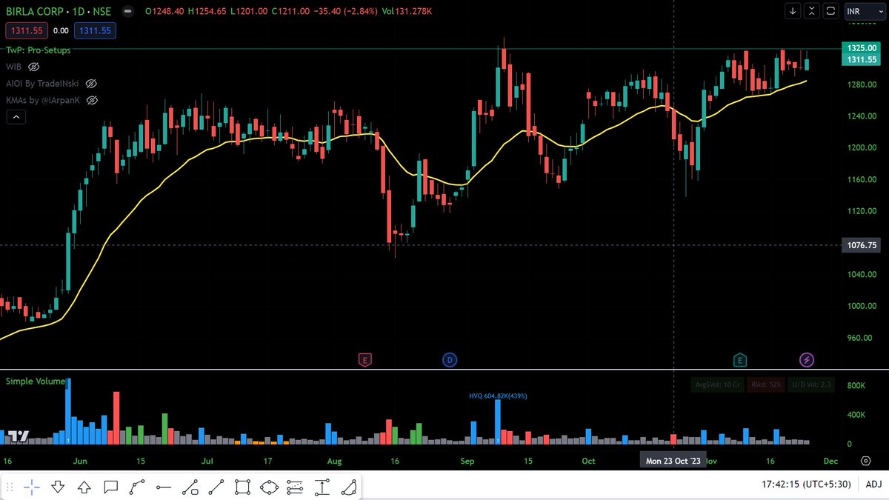The image size is (889, 500).
Task: Click the download arrow button at top
Action: coord(793,11)
